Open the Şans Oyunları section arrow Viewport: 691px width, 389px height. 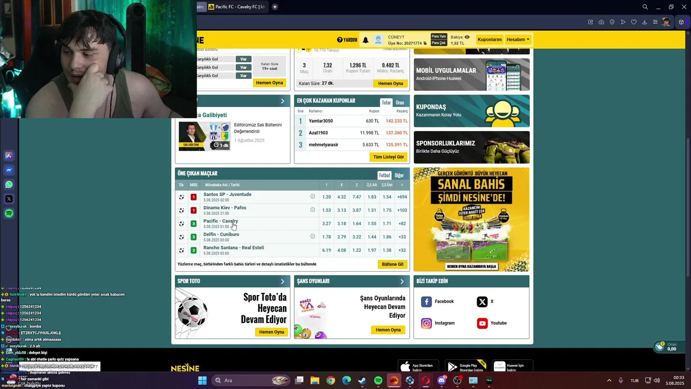[402, 281]
